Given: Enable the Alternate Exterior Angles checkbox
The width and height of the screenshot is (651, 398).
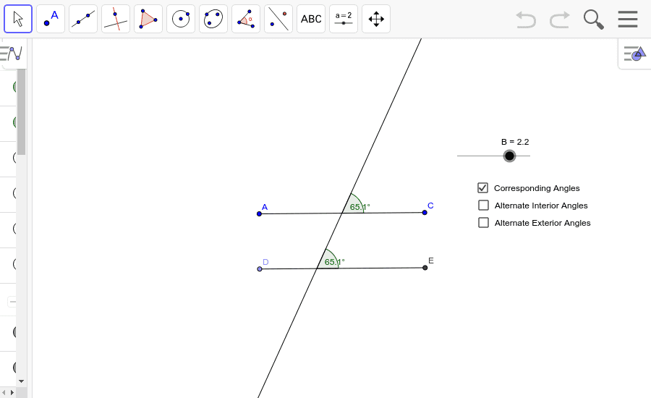Looking at the screenshot, I should tap(483, 223).
